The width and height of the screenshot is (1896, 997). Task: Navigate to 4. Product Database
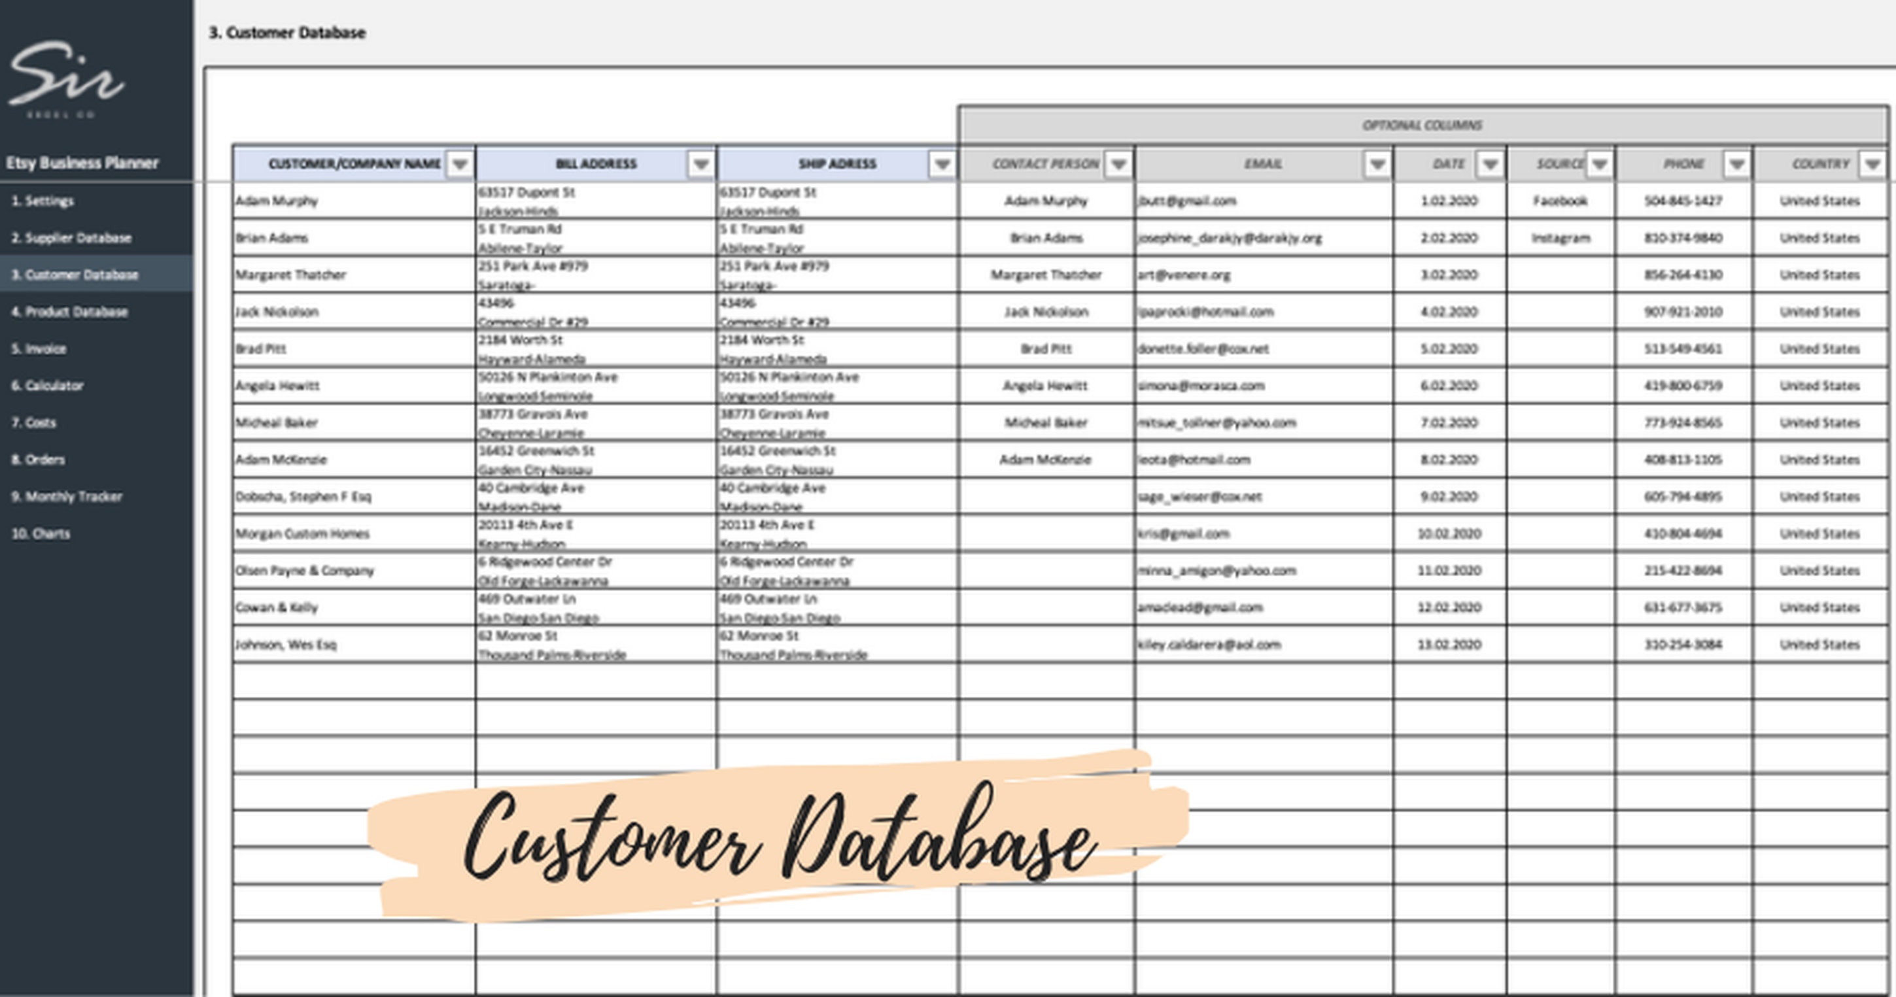pos(70,312)
